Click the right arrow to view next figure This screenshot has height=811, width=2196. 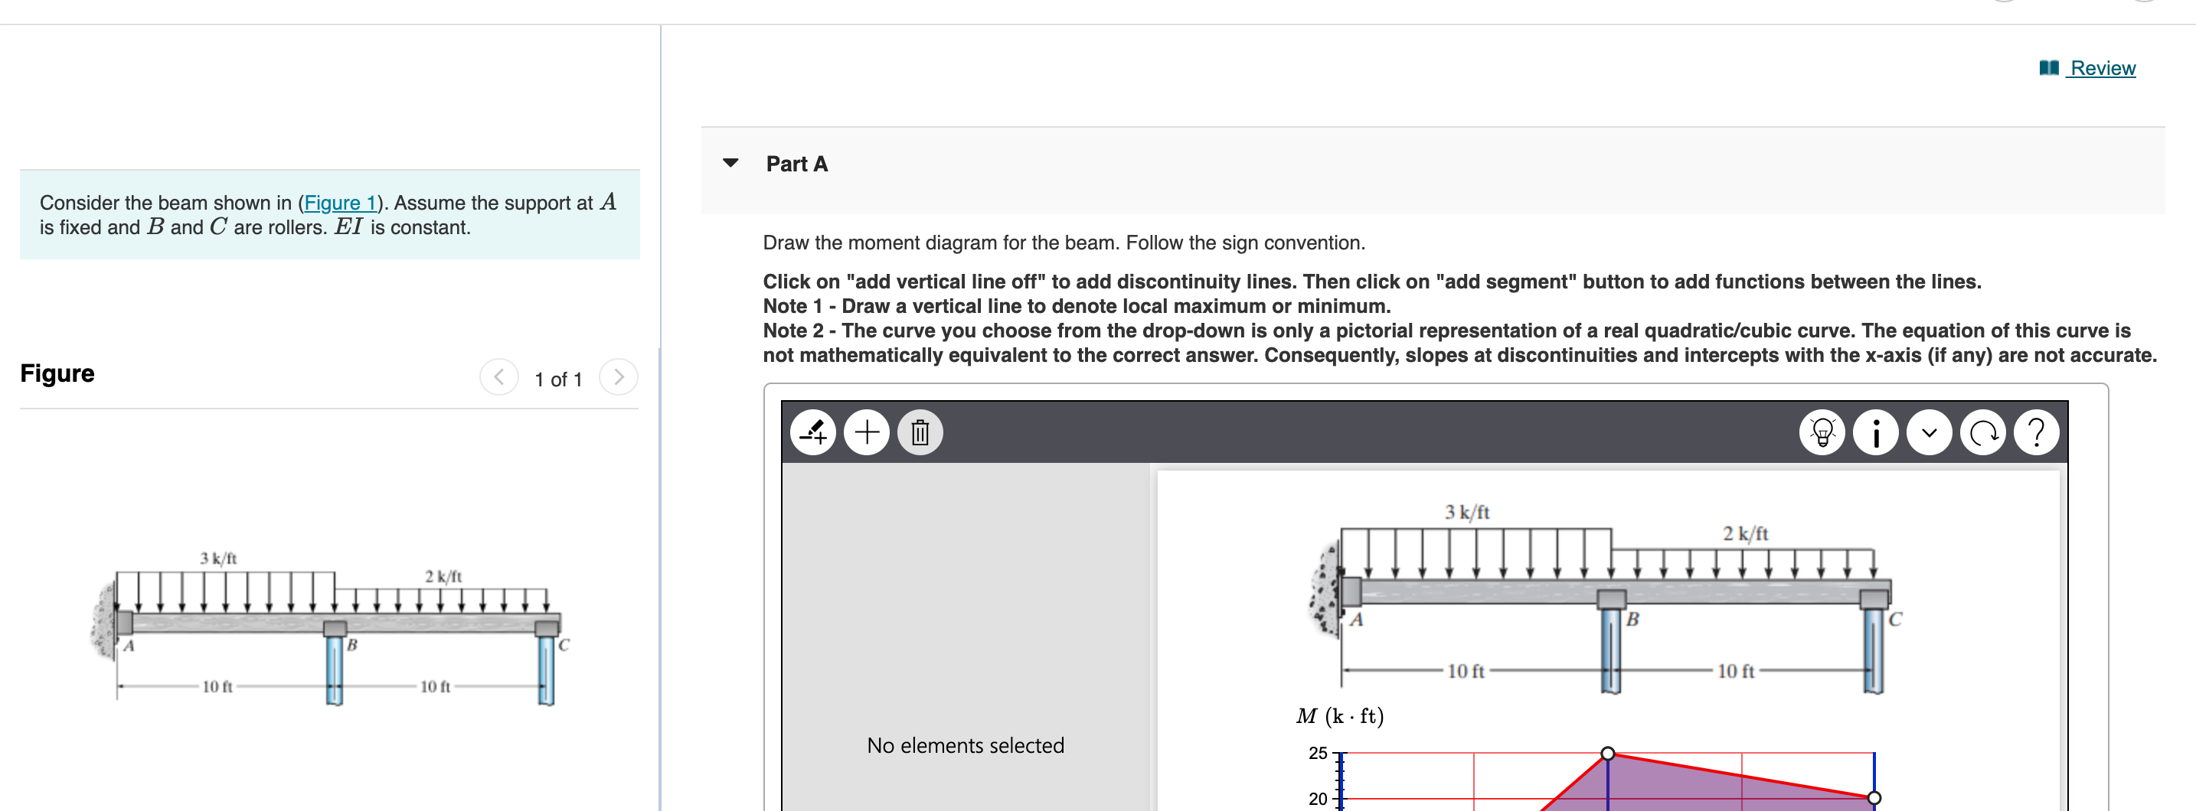(x=619, y=377)
